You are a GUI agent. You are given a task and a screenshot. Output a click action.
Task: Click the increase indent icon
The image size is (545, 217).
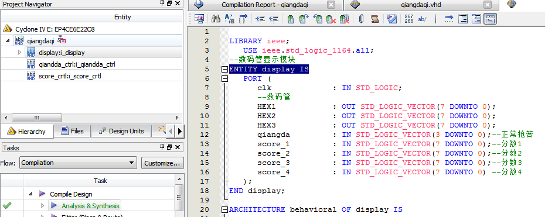[260, 19]
